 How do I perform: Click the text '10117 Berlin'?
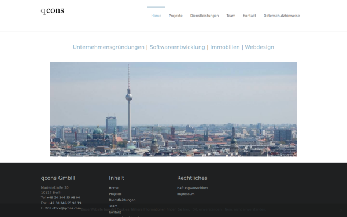tap(51, 193)
